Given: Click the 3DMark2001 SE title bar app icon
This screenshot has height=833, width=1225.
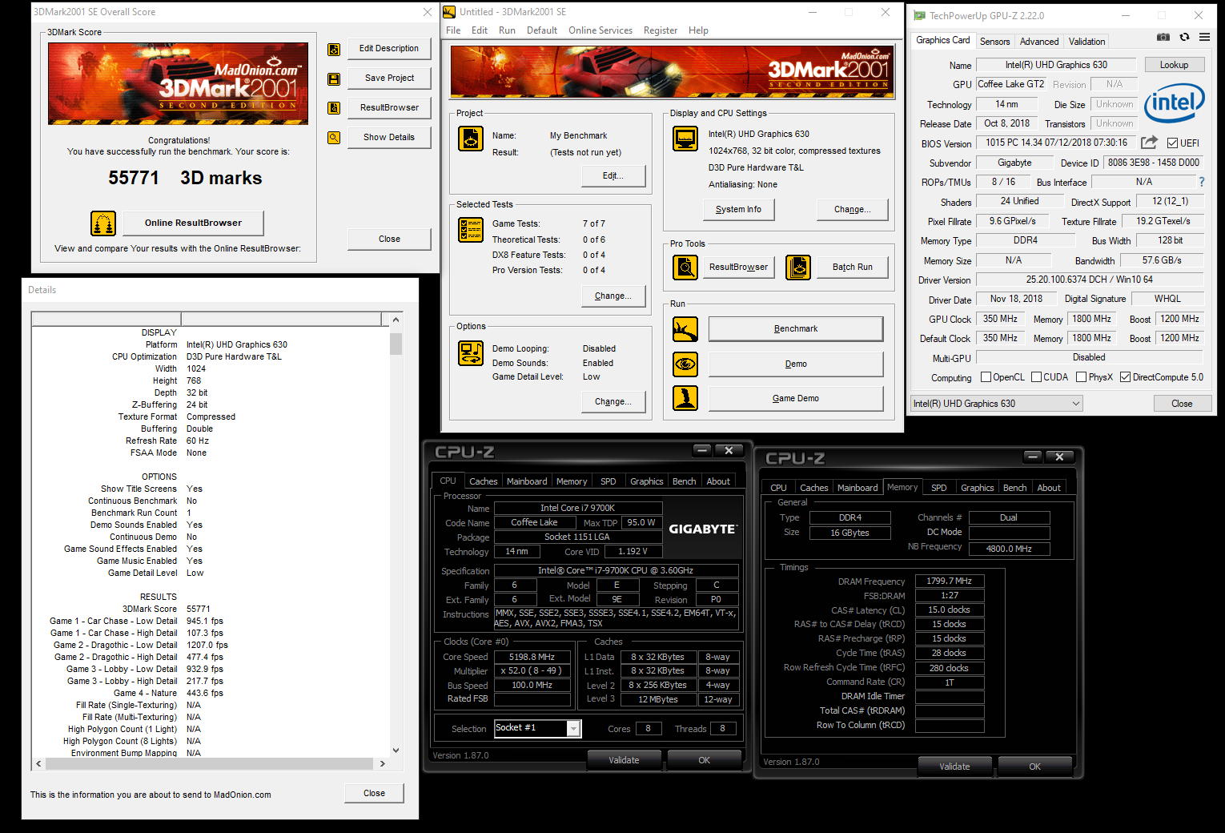Looking at the screenshot, I should (x=449, y=12).
